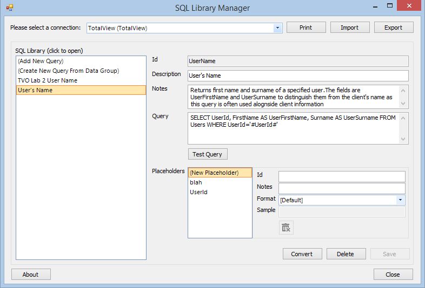Click the TotalView connection combo box text

coord(118,28)
